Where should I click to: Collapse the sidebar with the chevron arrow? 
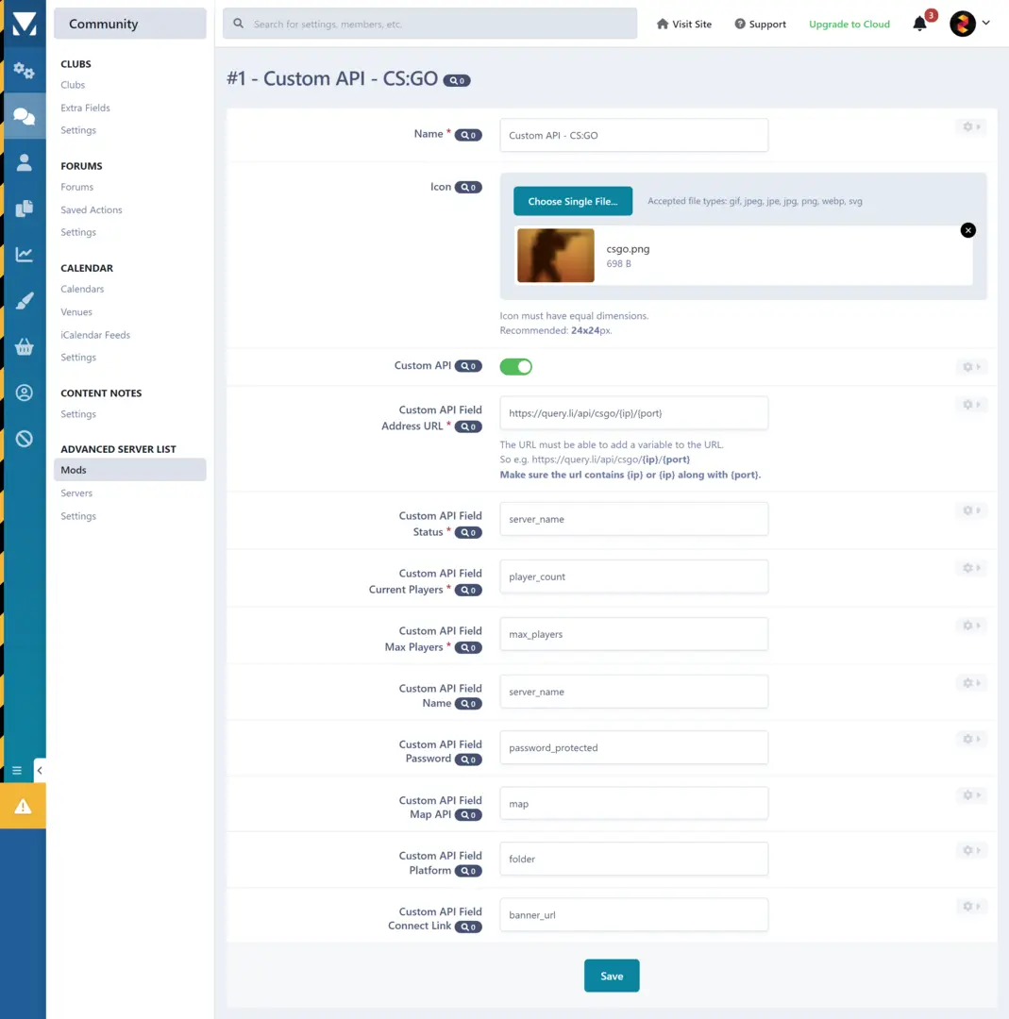pyautogui.click(x=40, y=771)
